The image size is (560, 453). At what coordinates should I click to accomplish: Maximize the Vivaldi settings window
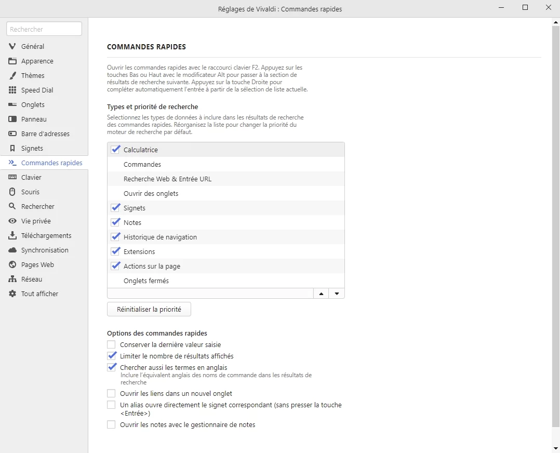click(x=525, y=7)
